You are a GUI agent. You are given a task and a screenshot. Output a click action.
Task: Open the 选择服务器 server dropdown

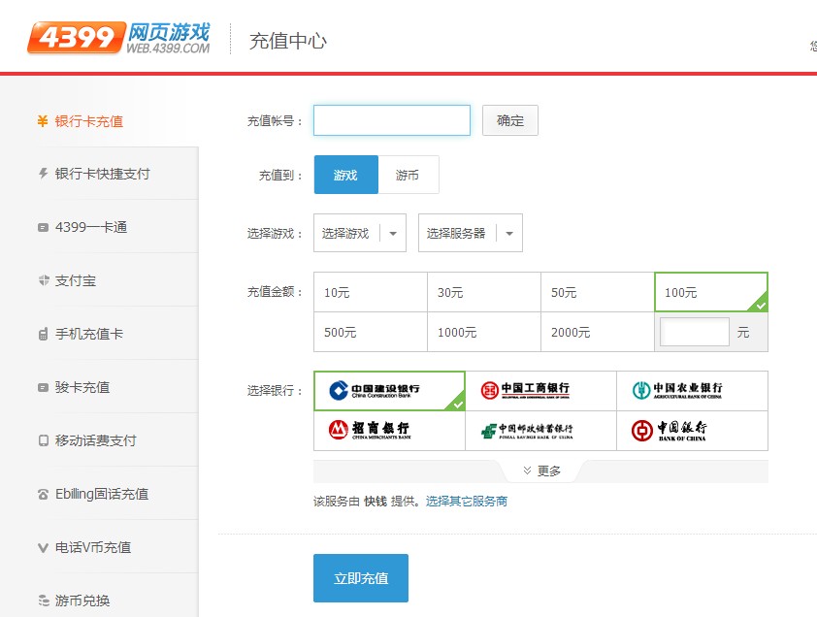[470, 233]
